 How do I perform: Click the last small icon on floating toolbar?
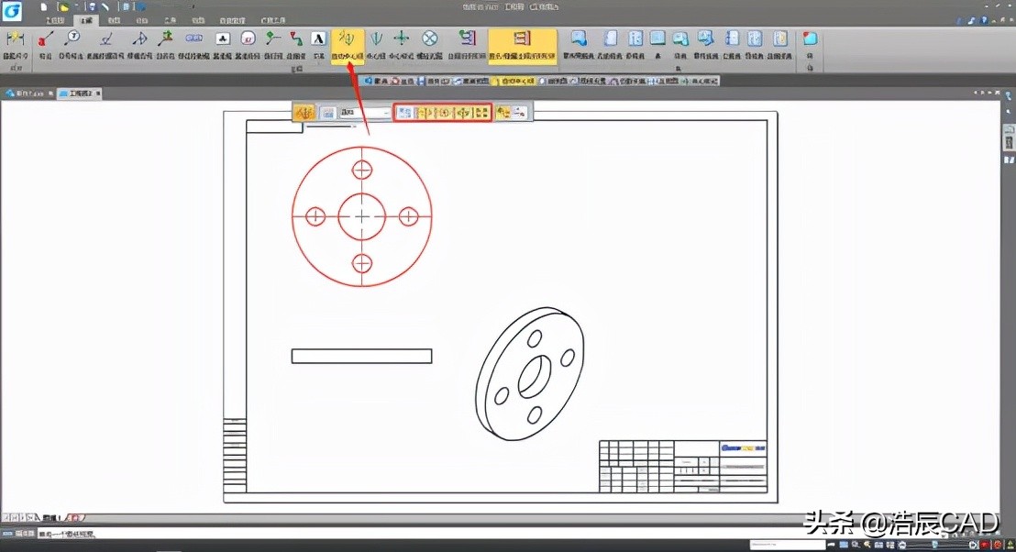[520, 113]
